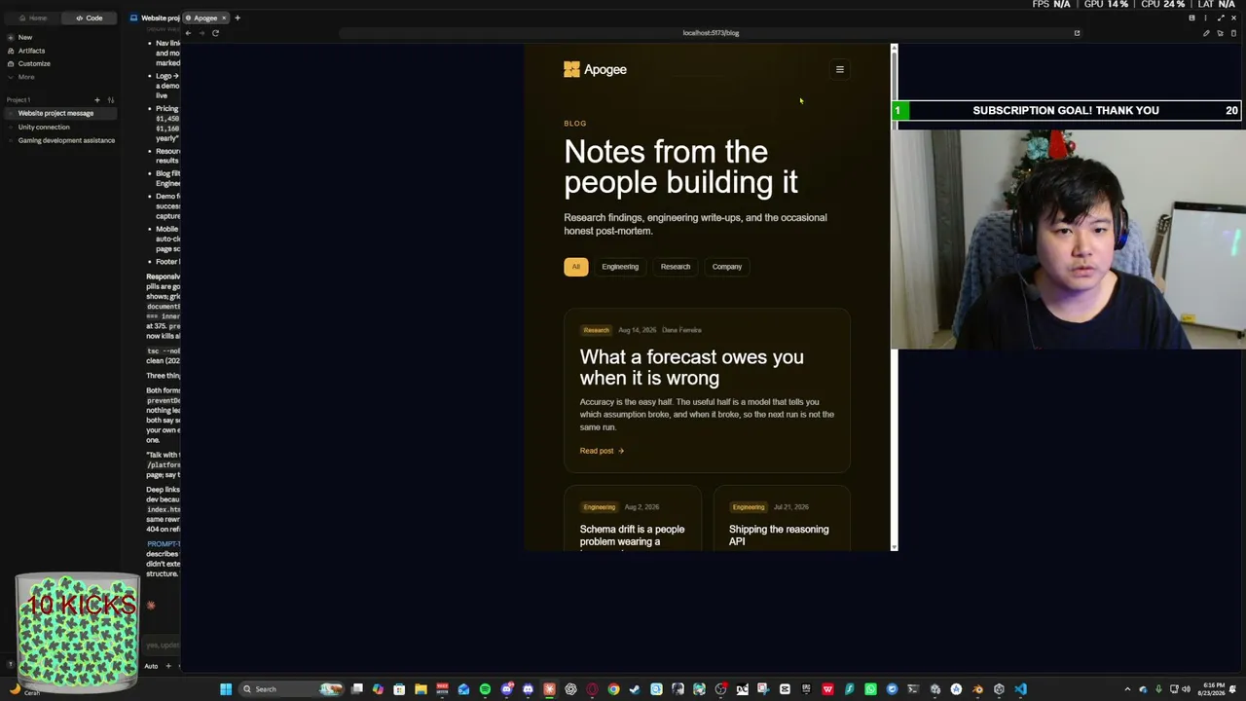Filter blog posts by Research
1246x701 pixels.
point(676,267)
